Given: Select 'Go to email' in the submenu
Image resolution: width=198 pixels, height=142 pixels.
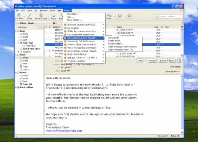Looking at the screenshot, I should [113, 38].
